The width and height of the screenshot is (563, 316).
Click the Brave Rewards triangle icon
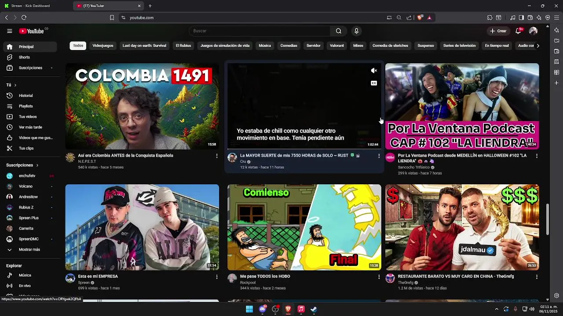429,18
